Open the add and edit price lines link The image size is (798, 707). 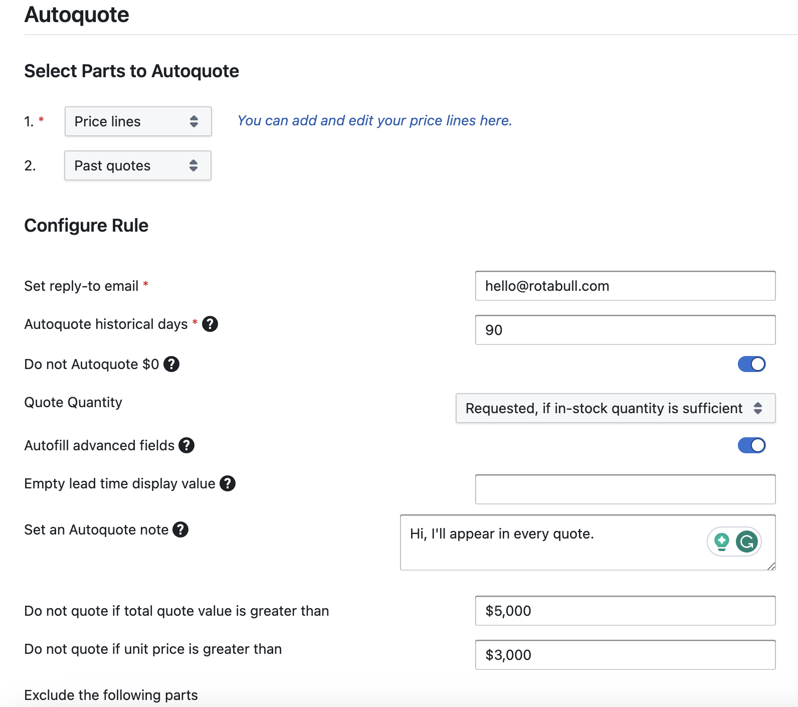(x=374, y=120)
